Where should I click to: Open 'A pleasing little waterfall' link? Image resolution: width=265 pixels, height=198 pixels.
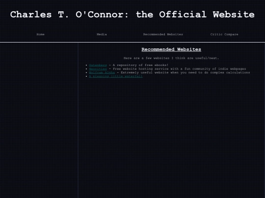pos(116,76)
